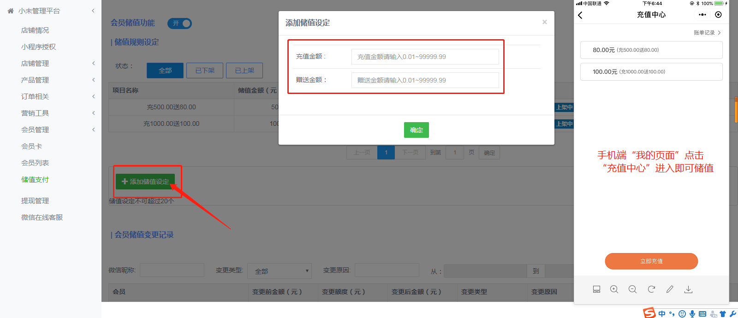Open the thumbnail gallery view icon
Image resolution: width=738 pixels, height=318 pixels.
point(596,289)
